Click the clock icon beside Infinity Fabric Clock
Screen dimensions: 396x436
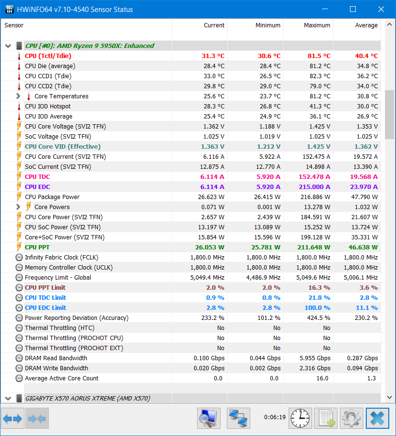coord(19,258)
